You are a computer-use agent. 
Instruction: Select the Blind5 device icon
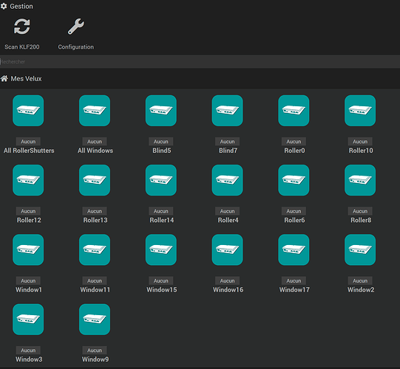(x=161, y=111)
